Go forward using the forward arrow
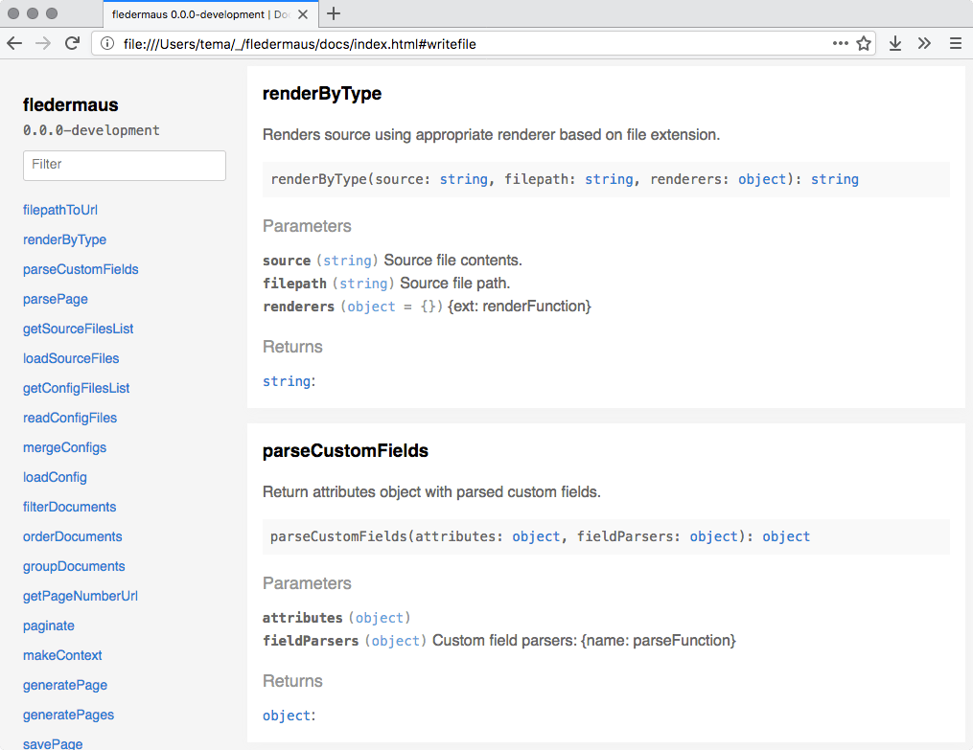 [x=42, y=43]
